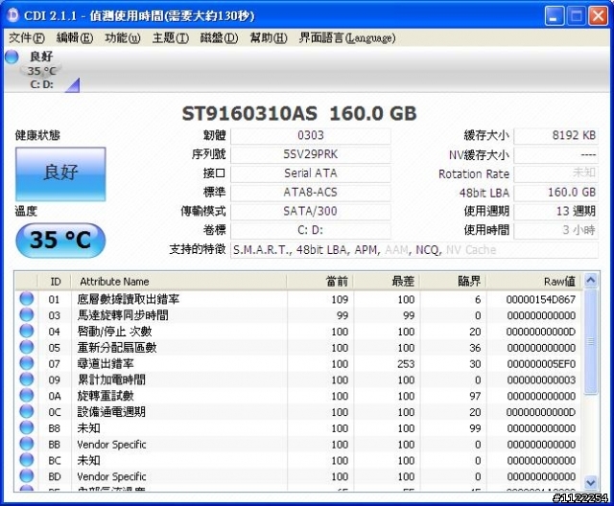Select the 尋道出錯率 row
The width and height of the screenshot is (614, 506).
pyautogui.click(x=298, y=363)
